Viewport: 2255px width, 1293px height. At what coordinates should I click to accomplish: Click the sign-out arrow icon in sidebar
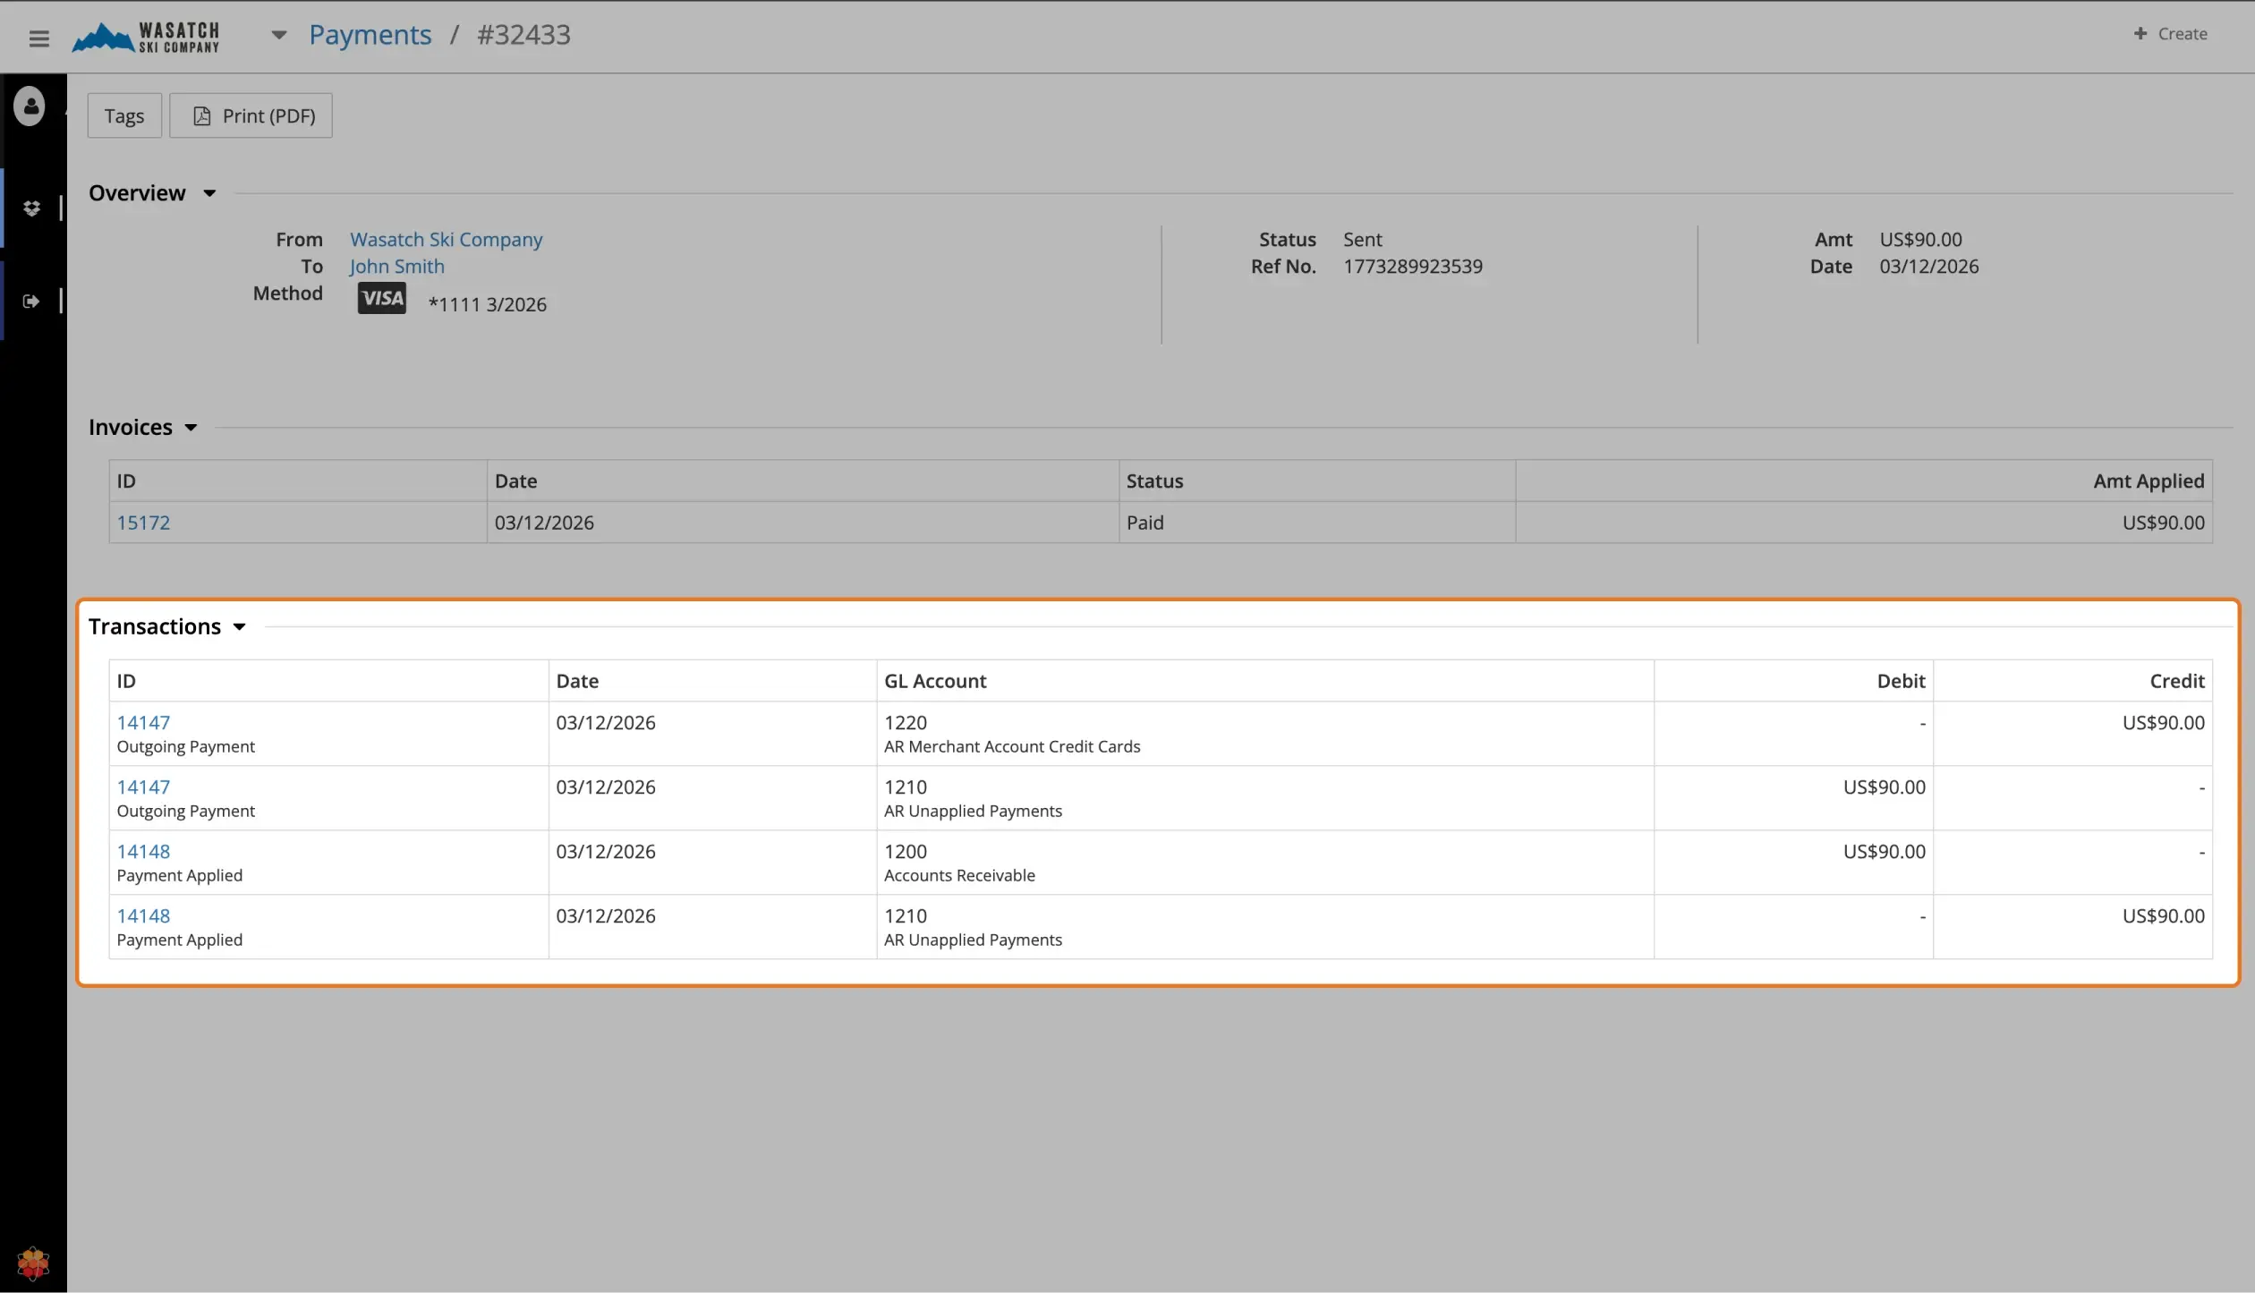(x=31, y=301)
